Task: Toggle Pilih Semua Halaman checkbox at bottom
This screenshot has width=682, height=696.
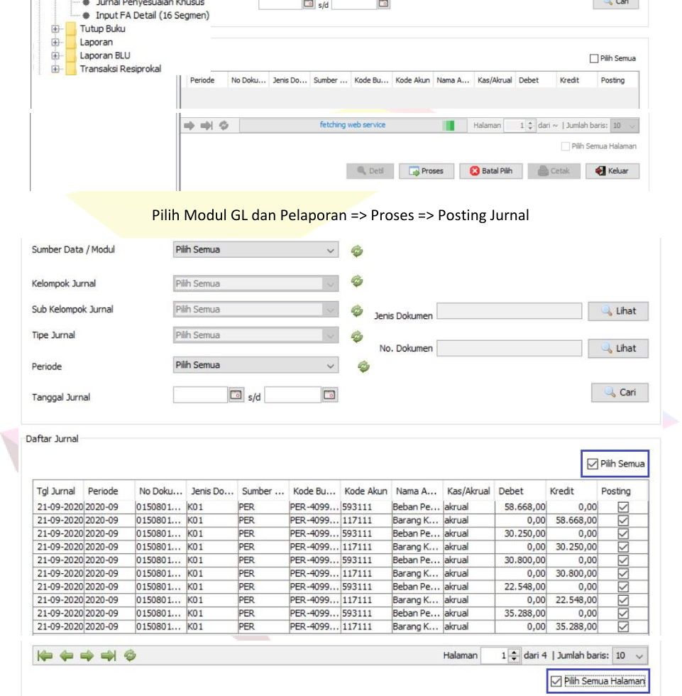Action: click(x=556, y=682)
